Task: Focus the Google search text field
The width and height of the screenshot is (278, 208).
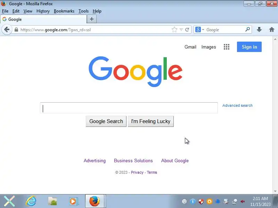Action: 129,108
